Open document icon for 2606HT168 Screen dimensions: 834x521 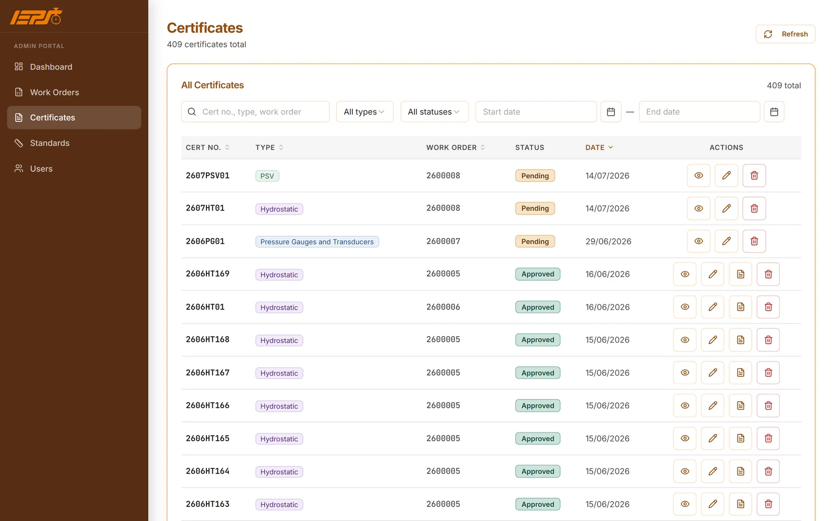pos(740,340)
